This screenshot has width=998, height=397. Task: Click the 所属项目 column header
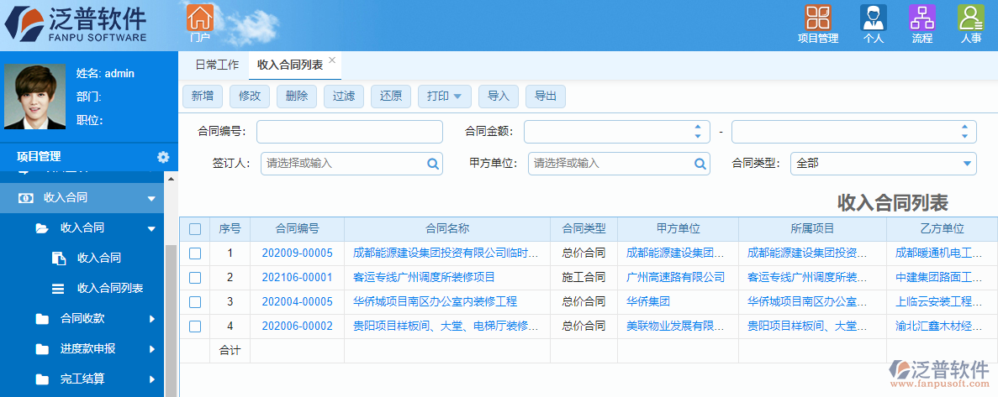812,228
